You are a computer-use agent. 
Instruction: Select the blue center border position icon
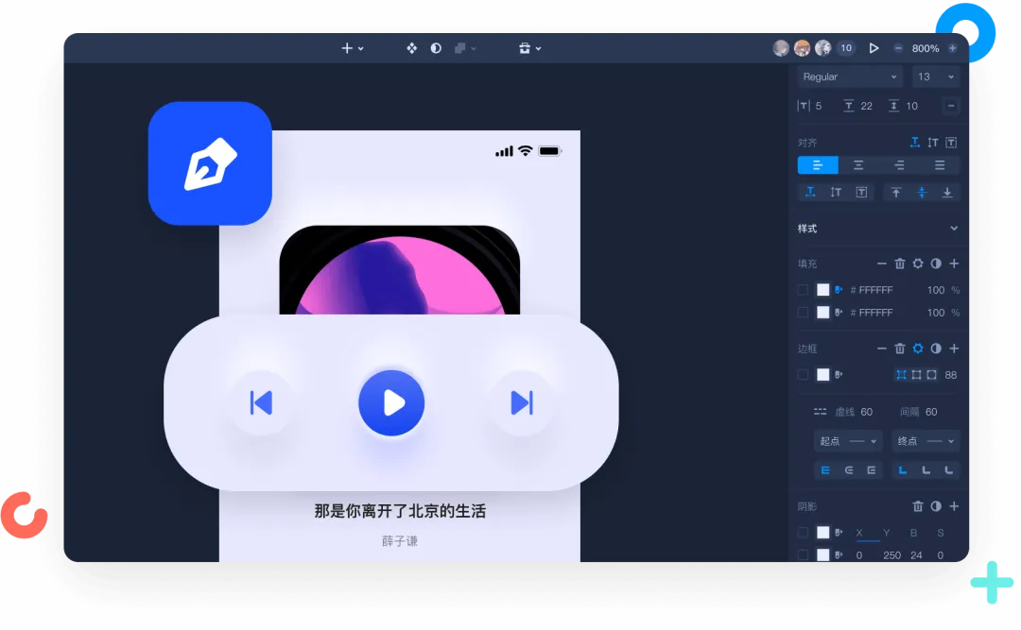pos(901,375)
